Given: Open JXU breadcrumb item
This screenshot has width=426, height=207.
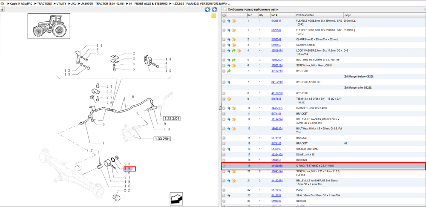Looking at the screenshot, I should (74, 4).
